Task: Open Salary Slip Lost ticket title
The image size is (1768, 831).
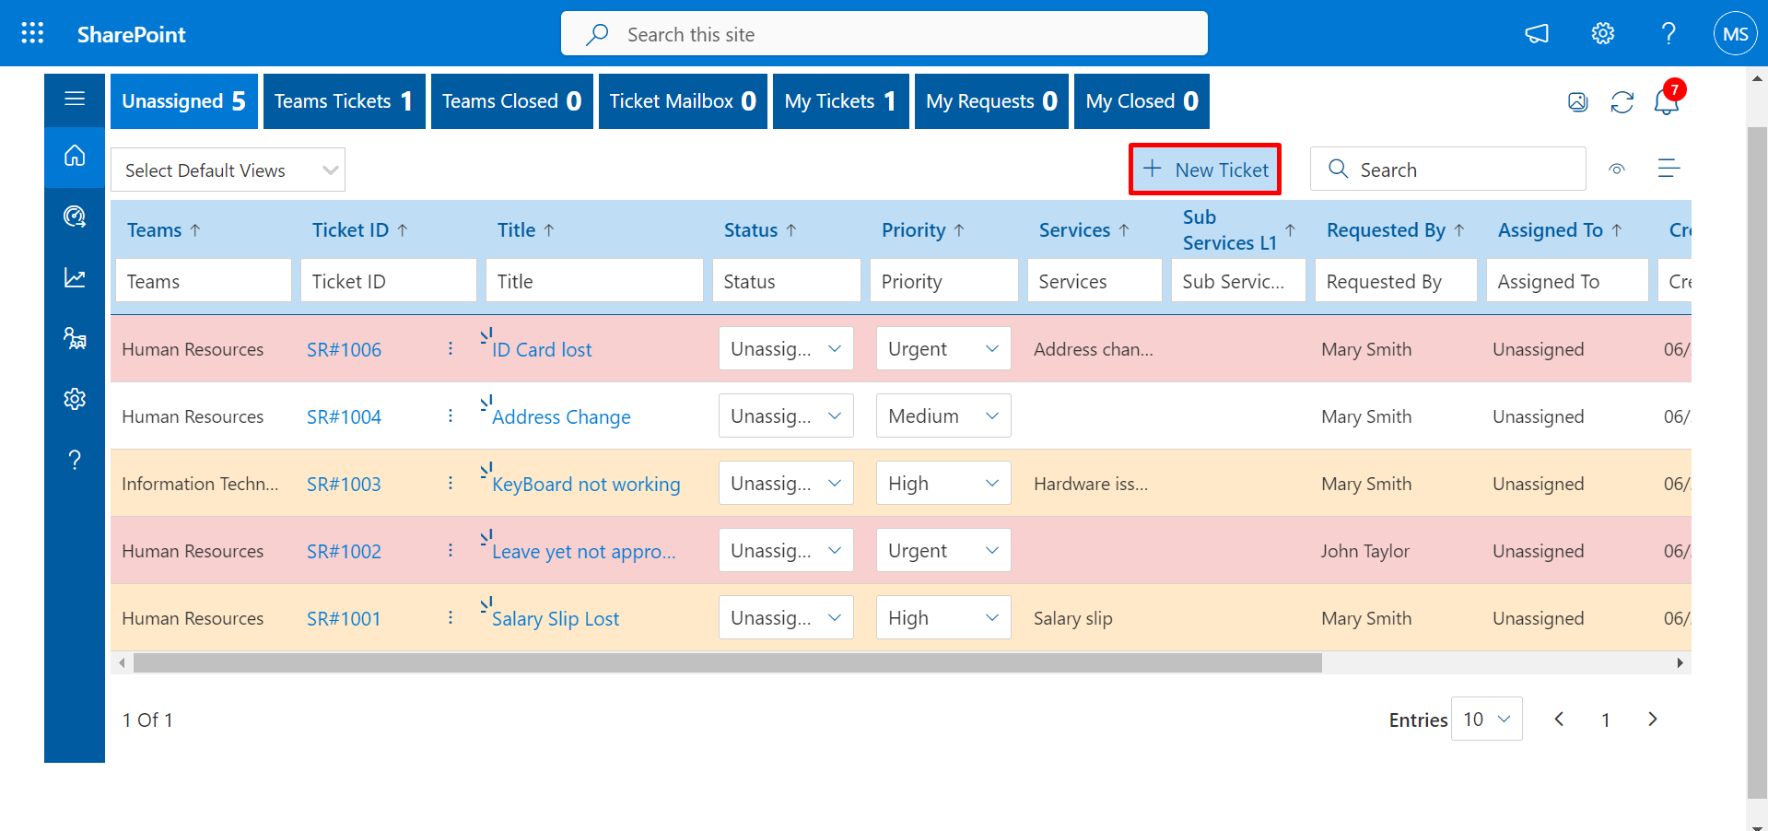Action: (x=556, y=619)
